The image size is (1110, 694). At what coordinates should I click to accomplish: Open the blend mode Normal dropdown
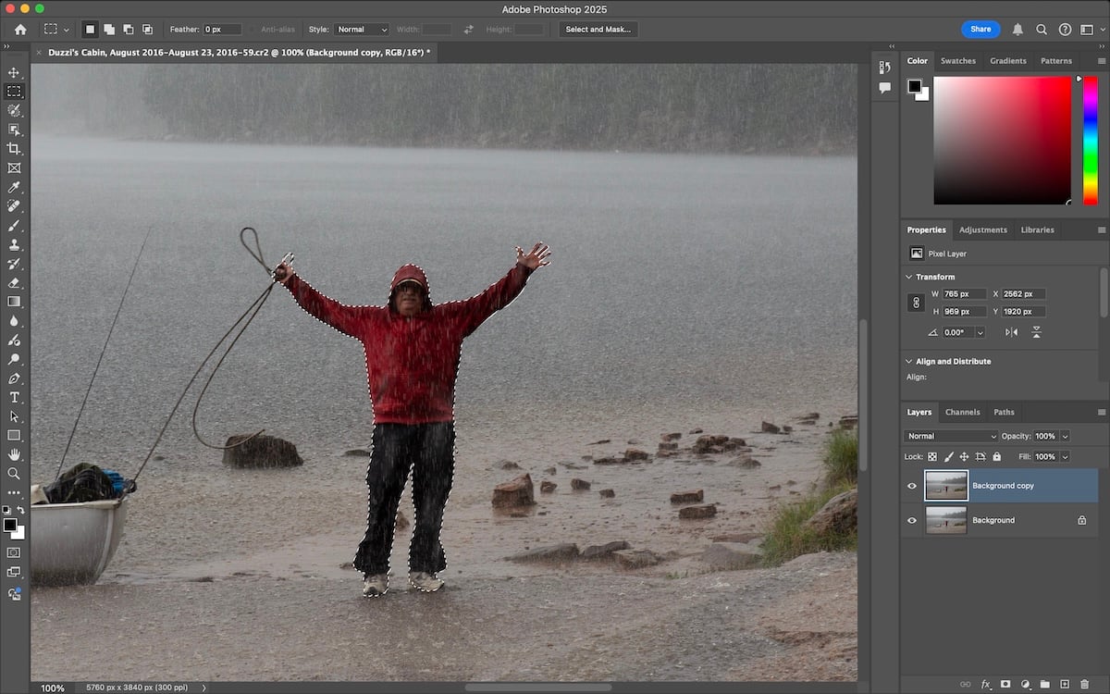coord(951,435)
